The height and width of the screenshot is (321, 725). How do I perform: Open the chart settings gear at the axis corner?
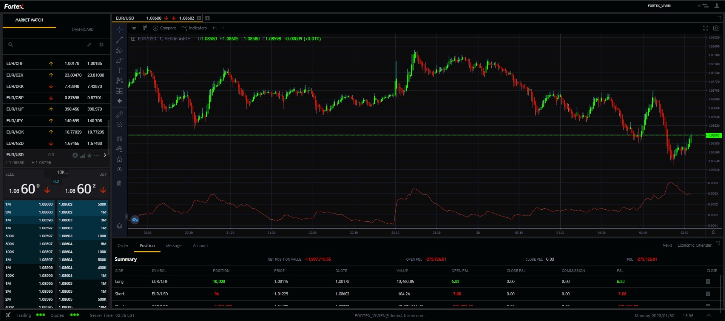(714, 232)
